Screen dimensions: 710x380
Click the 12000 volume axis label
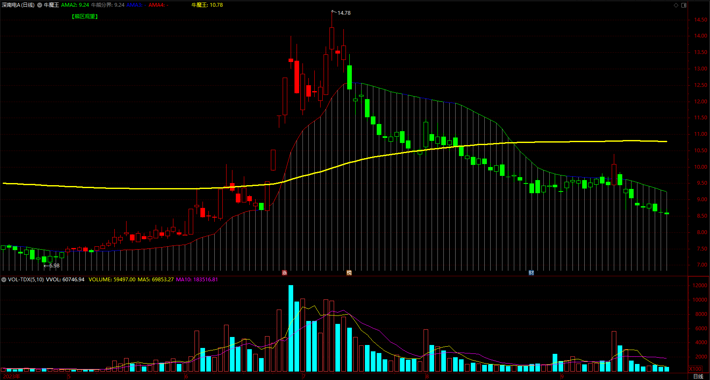(700, 286)
